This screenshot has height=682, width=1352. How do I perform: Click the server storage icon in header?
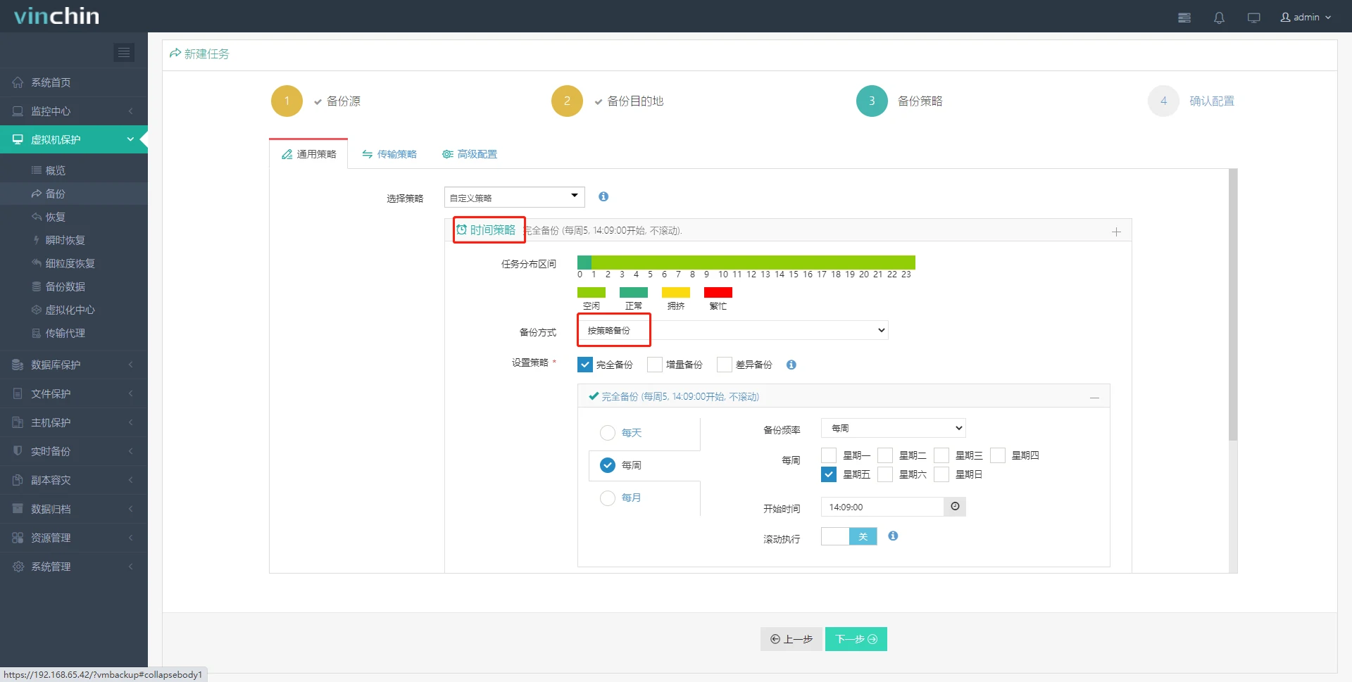tap(1184, 18)
